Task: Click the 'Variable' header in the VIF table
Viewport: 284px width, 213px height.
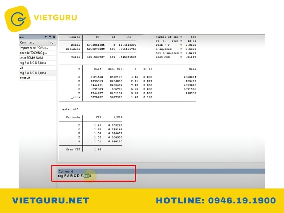Action: tap(73, 118)
